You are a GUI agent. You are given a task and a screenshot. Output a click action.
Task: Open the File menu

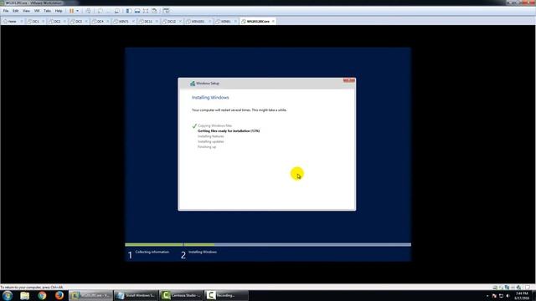pyautogui.click(x=6, y=11)
